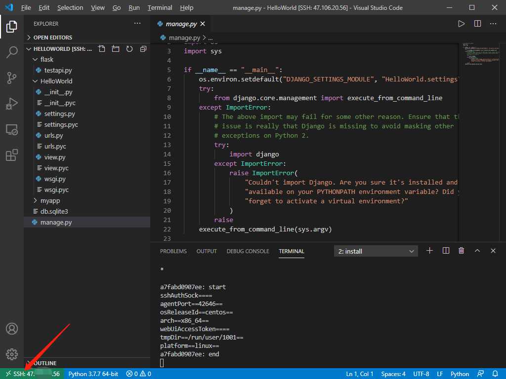Switch to the Problems panel tab

click(173, 251)
